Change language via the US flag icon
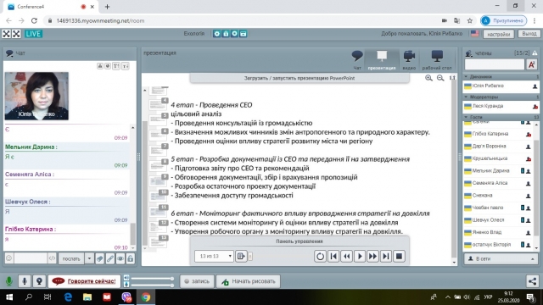 (x=475, y=34)
